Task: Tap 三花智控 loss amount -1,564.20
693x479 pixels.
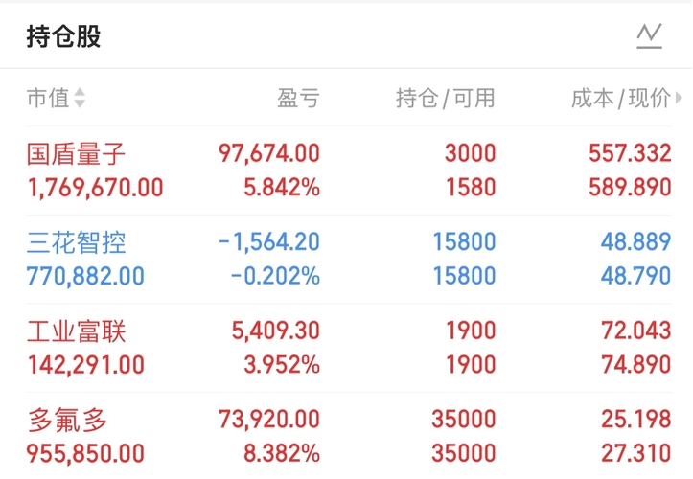Action: pos(269,242)
